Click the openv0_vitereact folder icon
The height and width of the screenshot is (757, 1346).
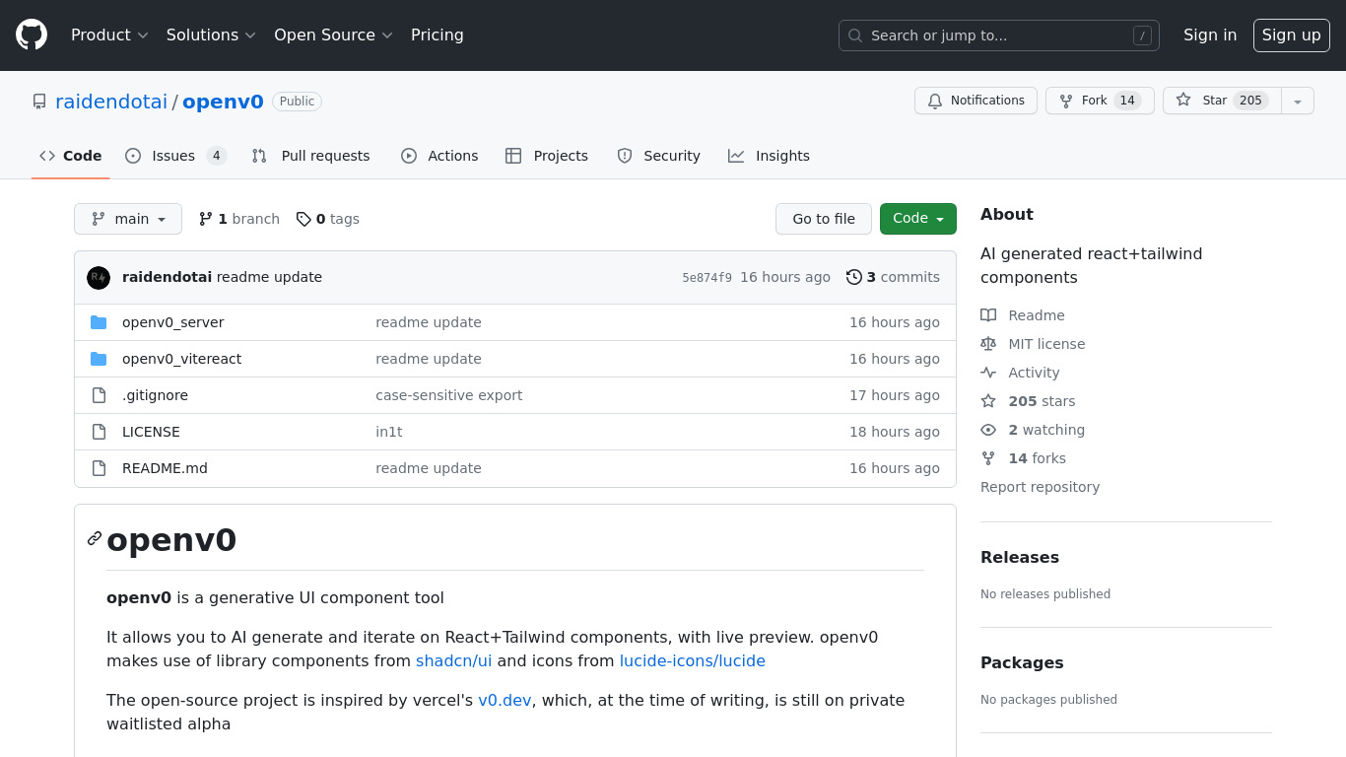coord(99,359)
